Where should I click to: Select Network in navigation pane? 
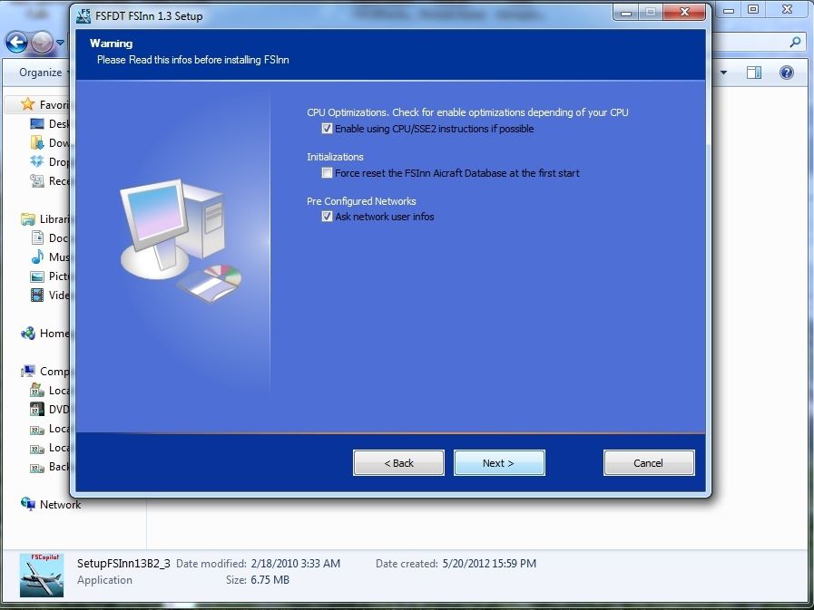(x=50, y=504)
